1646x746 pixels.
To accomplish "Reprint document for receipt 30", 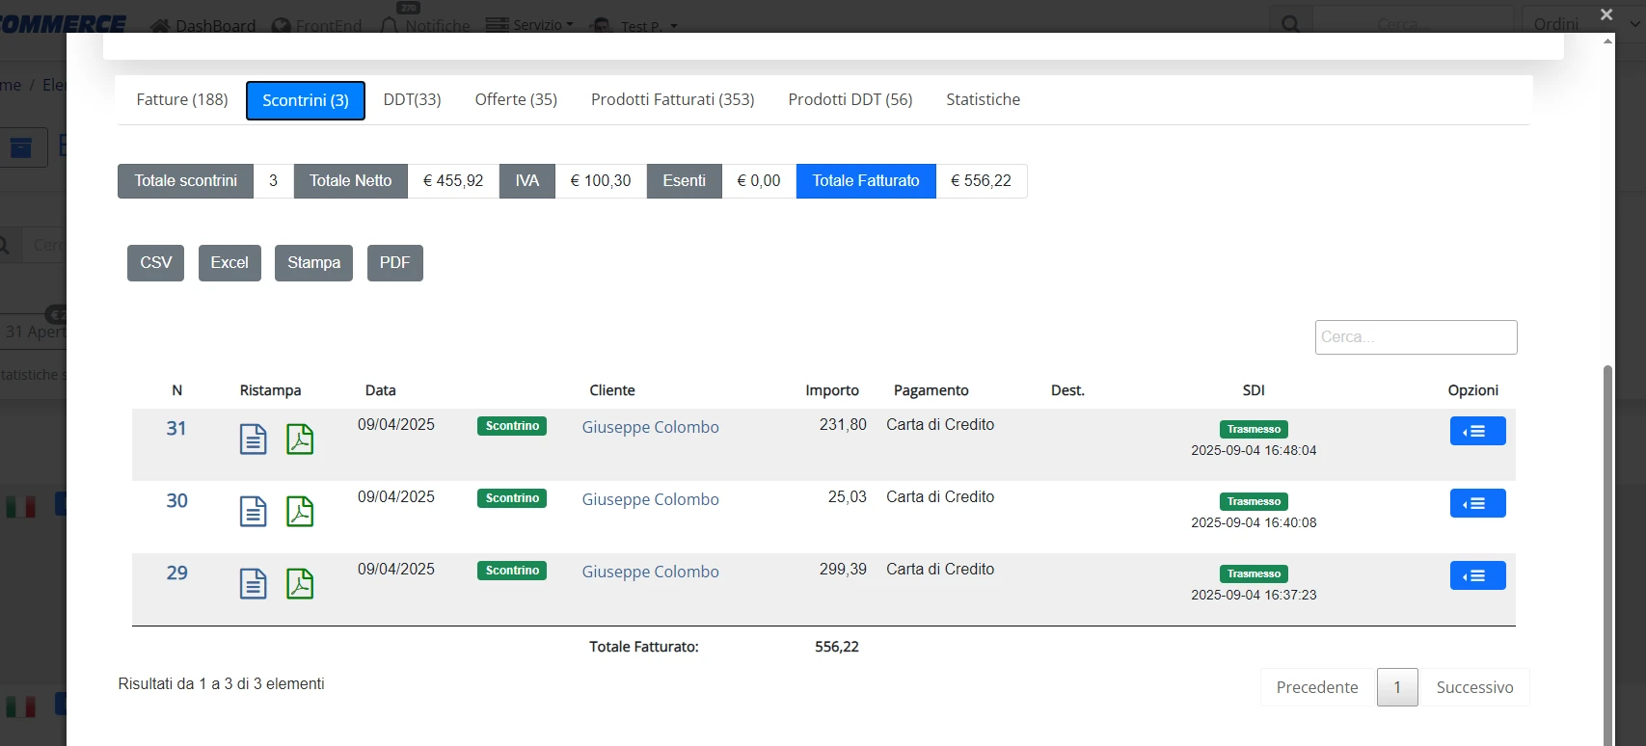I will [x=253, y=512].
